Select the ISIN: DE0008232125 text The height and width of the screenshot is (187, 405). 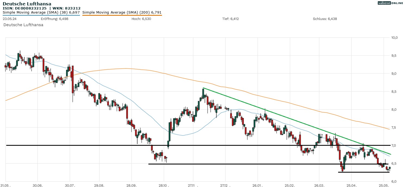pyautogui.click(x=25, y=8)
